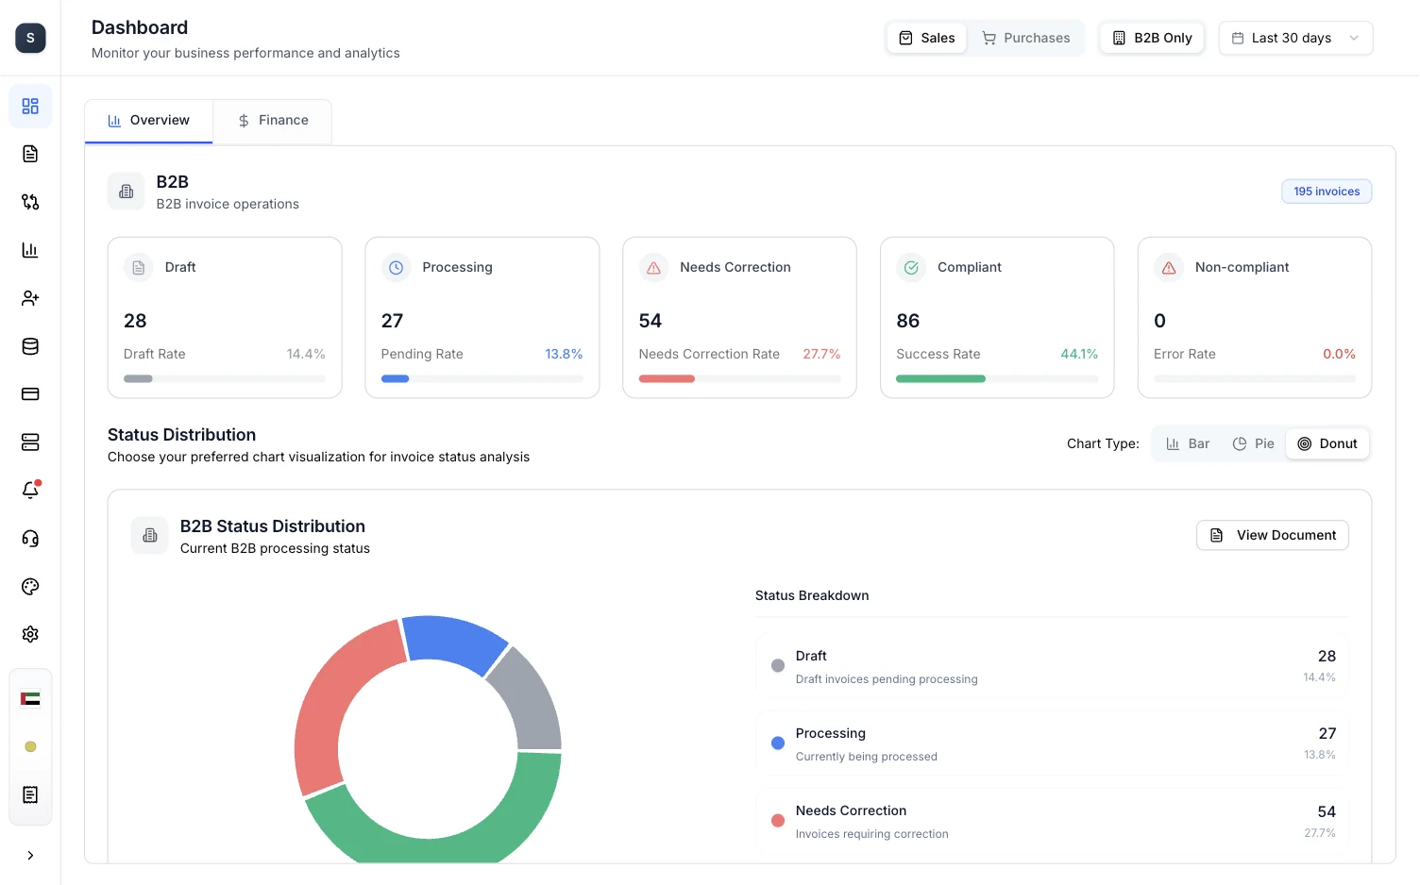The width and height of the screenshot is (1420, 885).
Task: Click the Error Rate progress bar
Action: coord(1255,379)
